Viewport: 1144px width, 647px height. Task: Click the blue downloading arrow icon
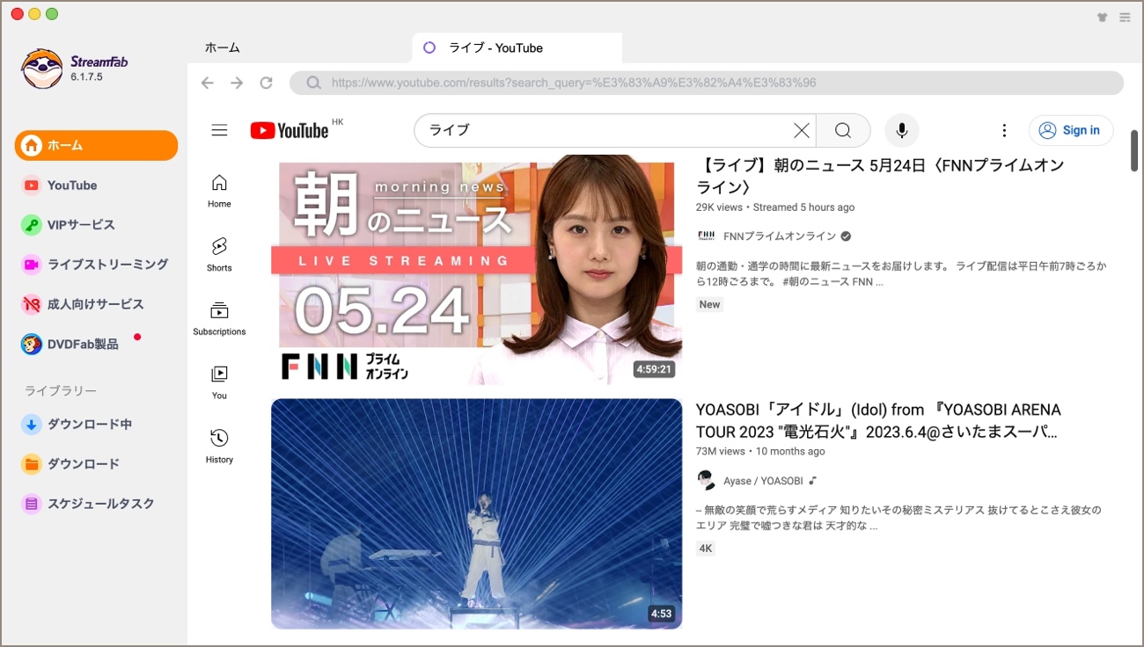(x=32, y=425)
